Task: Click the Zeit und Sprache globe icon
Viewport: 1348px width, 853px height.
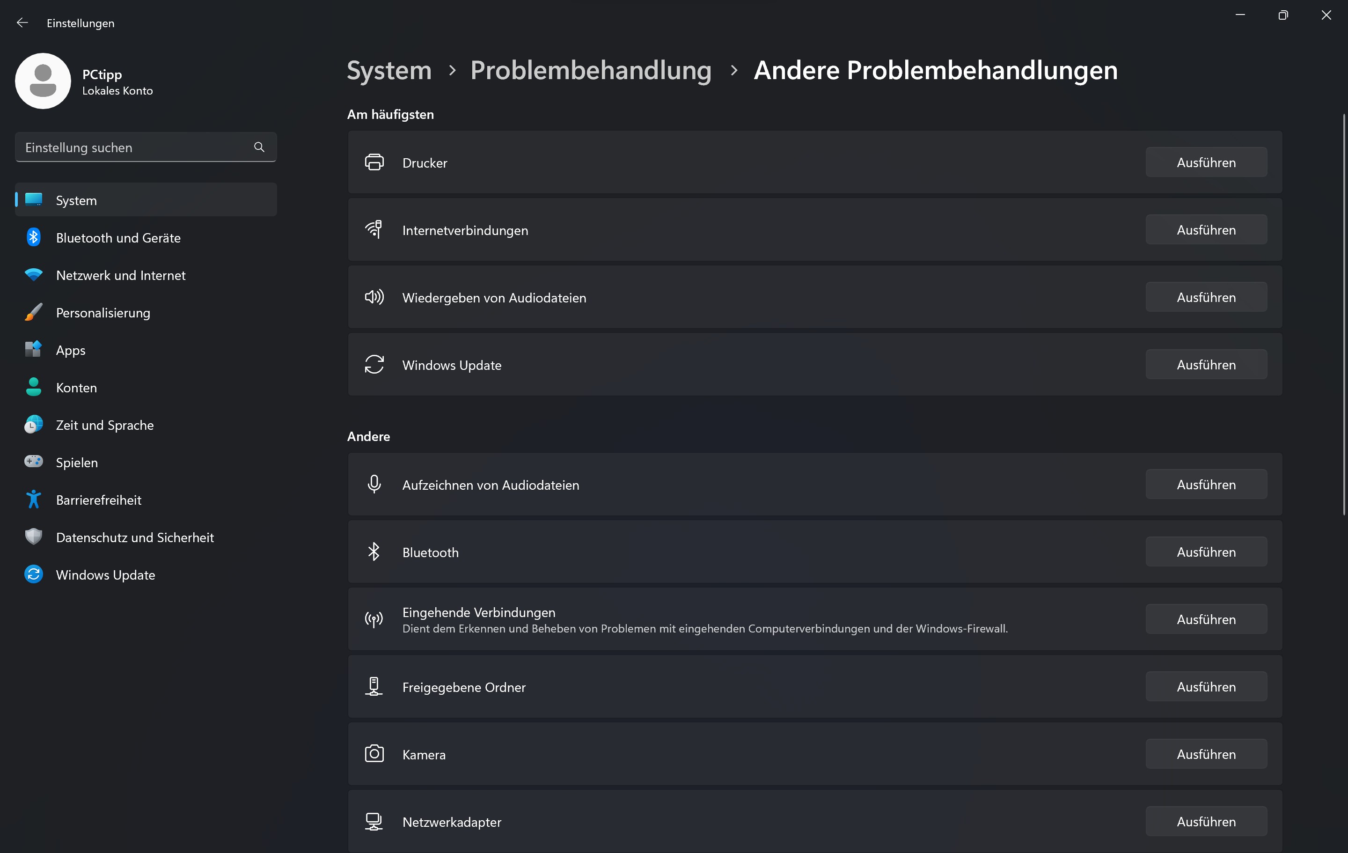Action: [34, 425]
